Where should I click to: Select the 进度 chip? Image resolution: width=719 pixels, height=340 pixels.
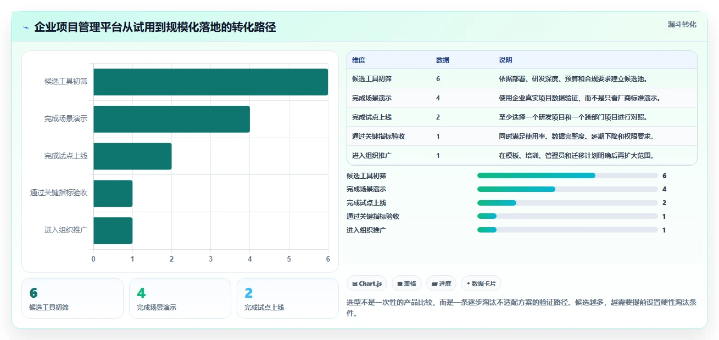click(441, 284)
